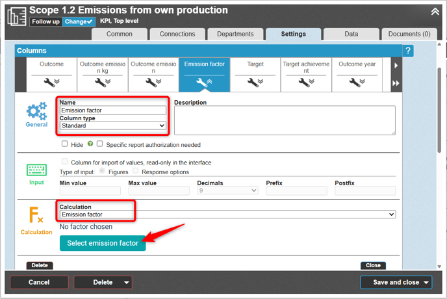Switch to the Connections tab
This screenshot has height=299, width=447.
(177, 34)
